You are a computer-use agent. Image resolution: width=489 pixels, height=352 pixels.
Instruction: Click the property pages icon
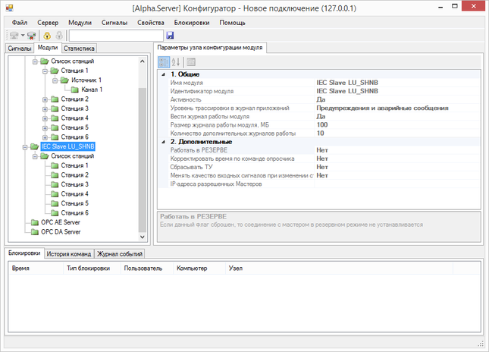coord(191,61)
